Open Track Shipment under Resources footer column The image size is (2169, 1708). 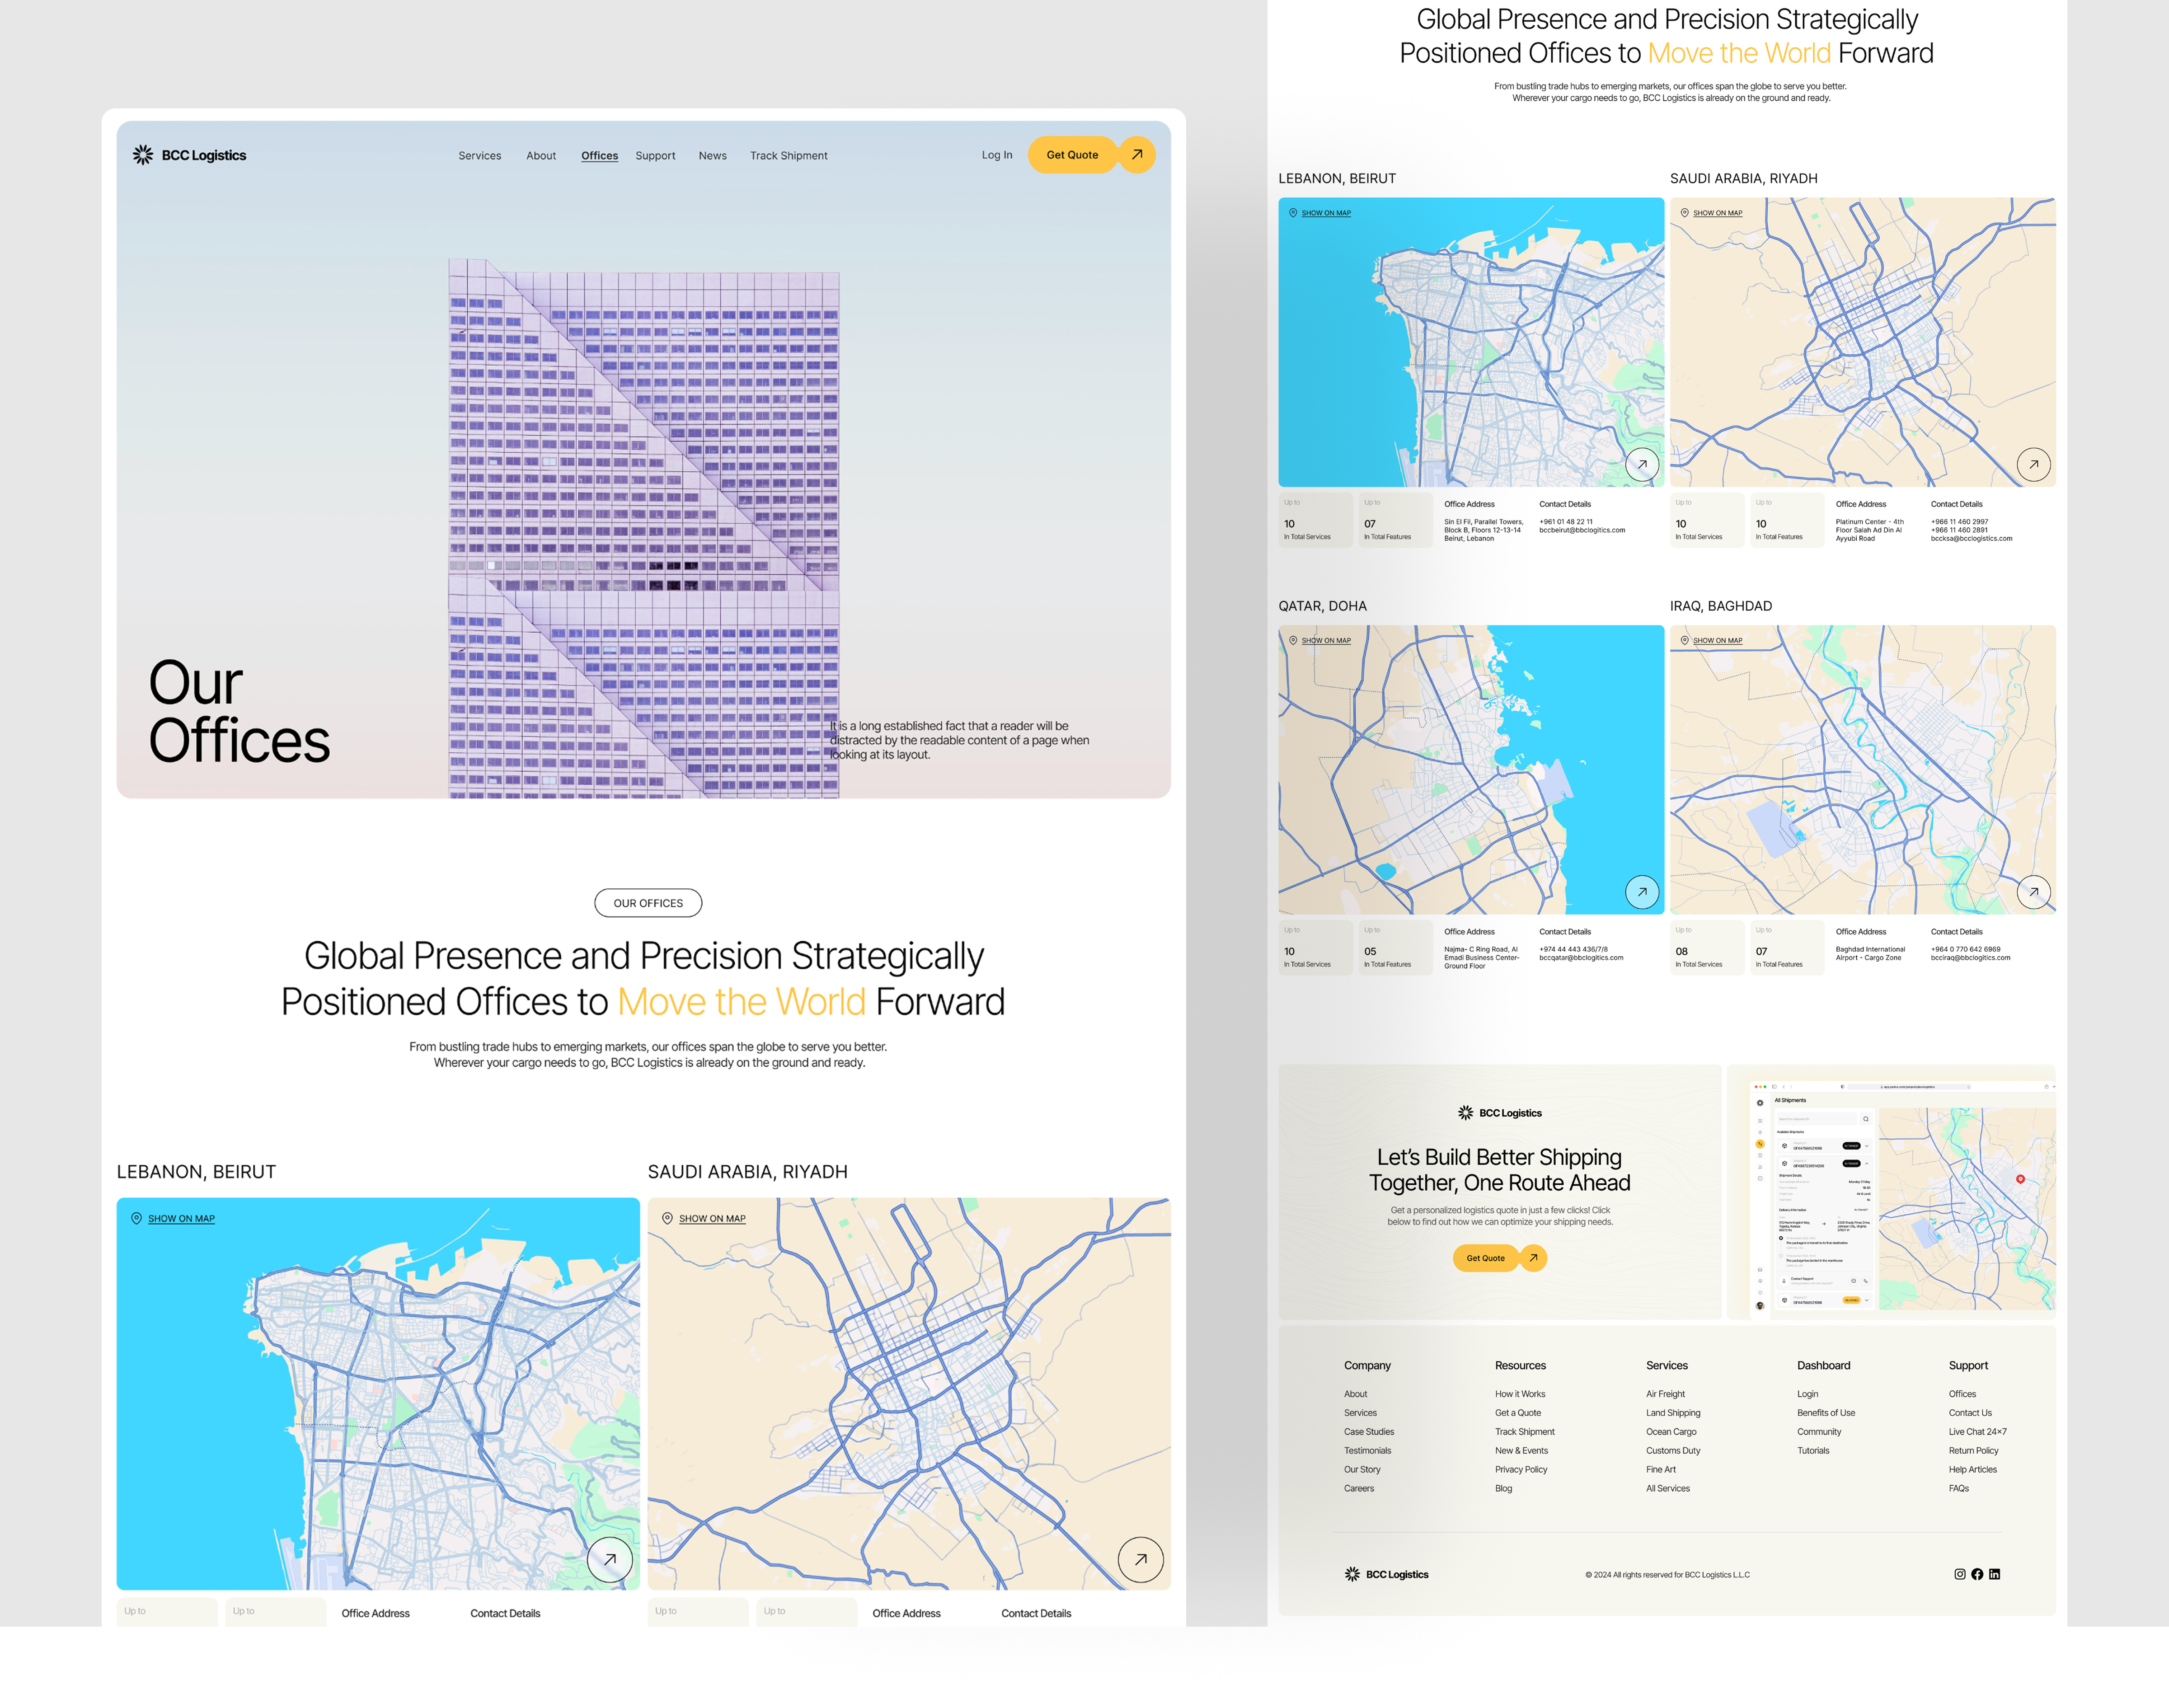1524,1432
